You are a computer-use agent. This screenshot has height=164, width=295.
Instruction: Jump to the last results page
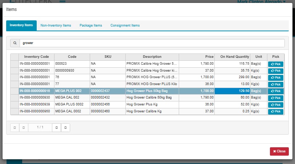65,128
